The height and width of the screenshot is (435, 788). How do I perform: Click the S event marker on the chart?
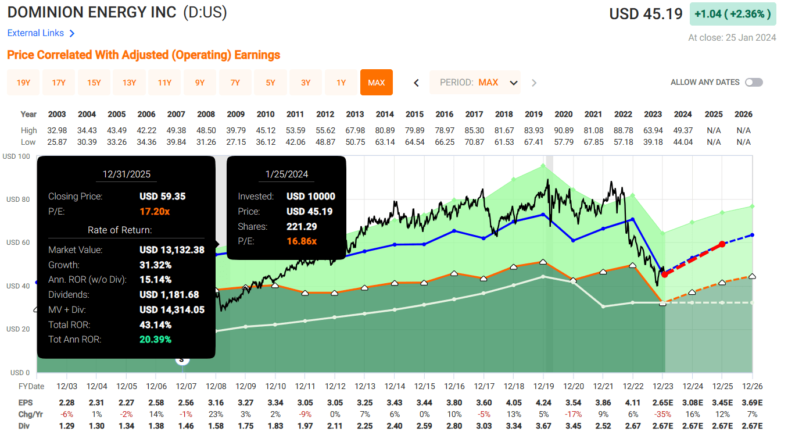coord(182,359)
